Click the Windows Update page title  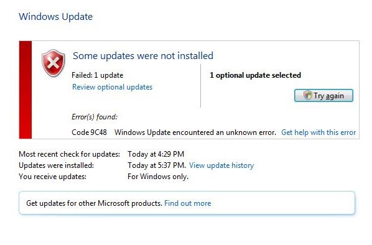pyautogui.click(x=56, y=17)
